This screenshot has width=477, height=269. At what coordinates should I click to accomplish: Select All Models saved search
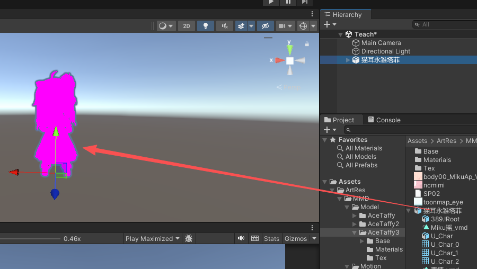[x=361, y=157]
